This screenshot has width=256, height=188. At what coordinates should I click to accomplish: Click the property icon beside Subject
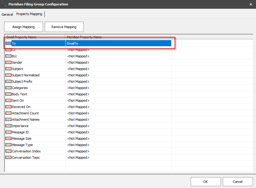[x=8, y=69]
